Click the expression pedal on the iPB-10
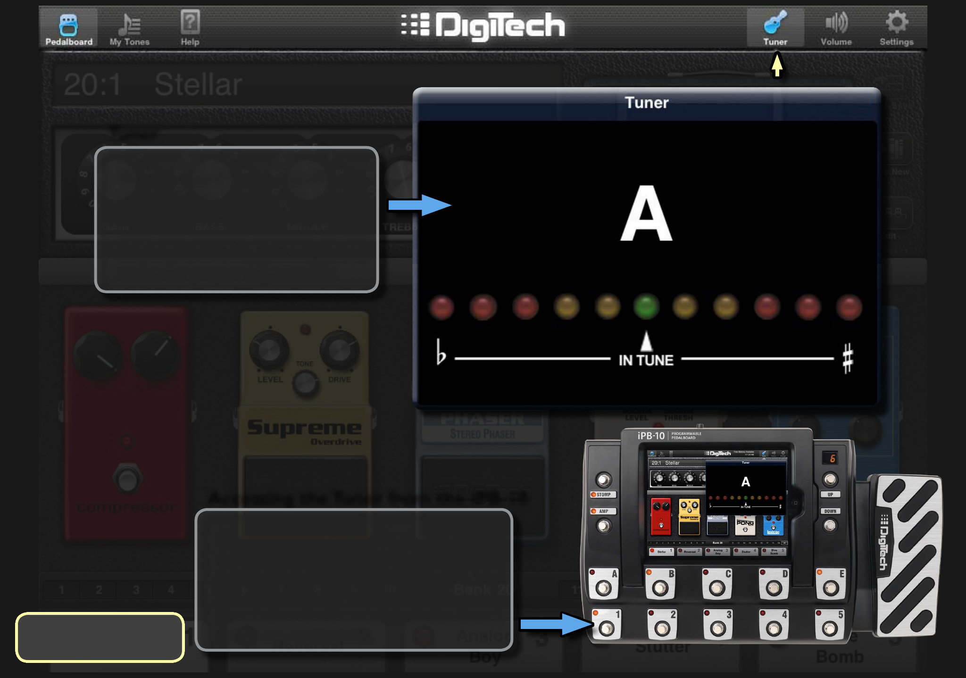The height and width of the screenshot is (678, 966). (x=908, y=554)
